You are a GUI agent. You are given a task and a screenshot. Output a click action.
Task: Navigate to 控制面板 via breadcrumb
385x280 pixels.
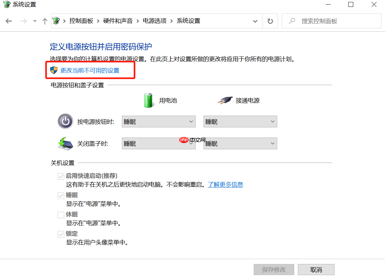81,21
